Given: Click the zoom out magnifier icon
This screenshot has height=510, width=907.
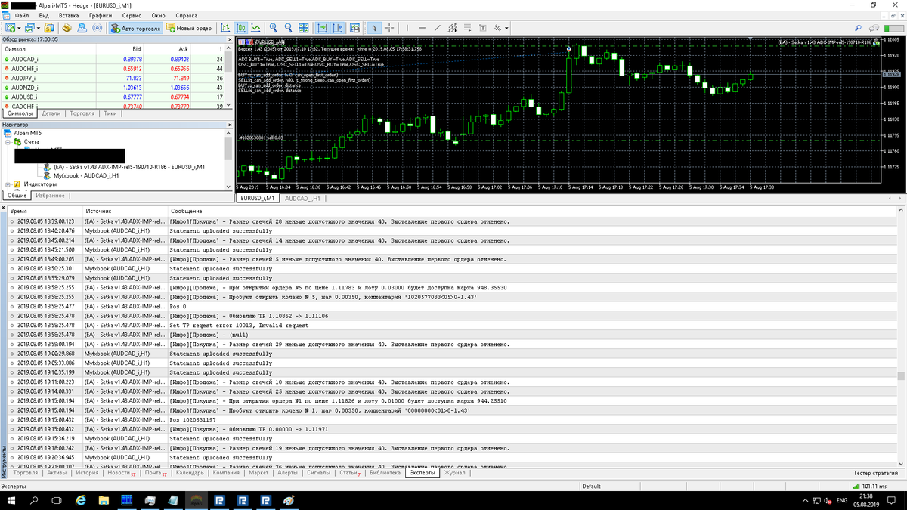Looking at the screenshot, I should tap(289, 28).
